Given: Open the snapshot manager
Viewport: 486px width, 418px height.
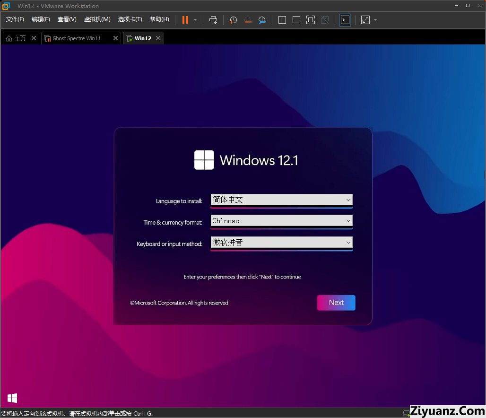Looking at the screenshot, I should (x=262, y=20).
